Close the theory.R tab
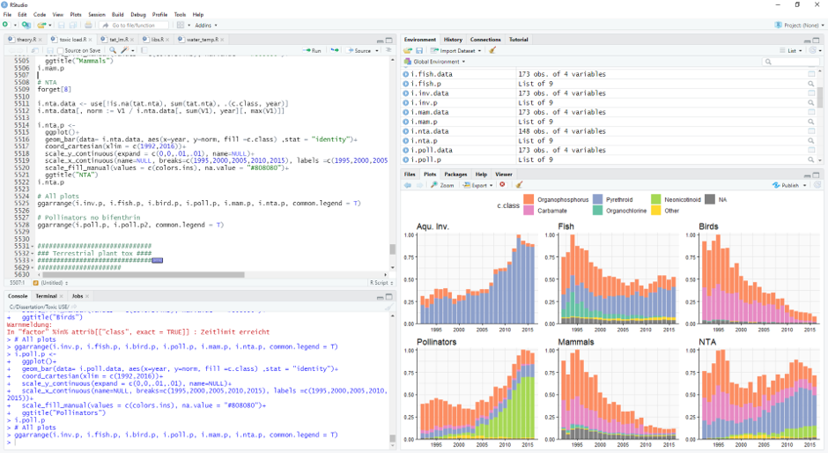This screenshot has height=453, width=828. [40, 40]
